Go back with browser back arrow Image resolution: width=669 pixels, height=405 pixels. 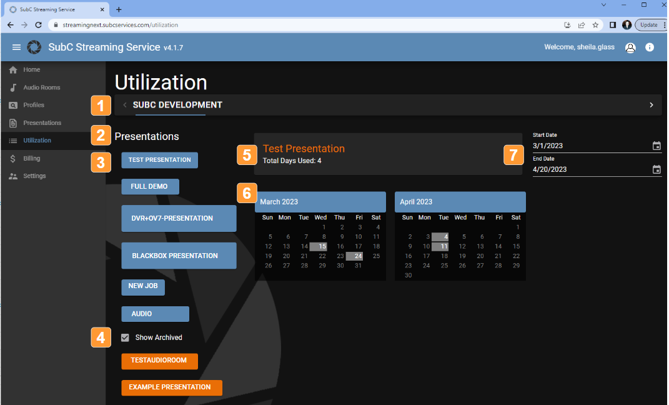10,25
